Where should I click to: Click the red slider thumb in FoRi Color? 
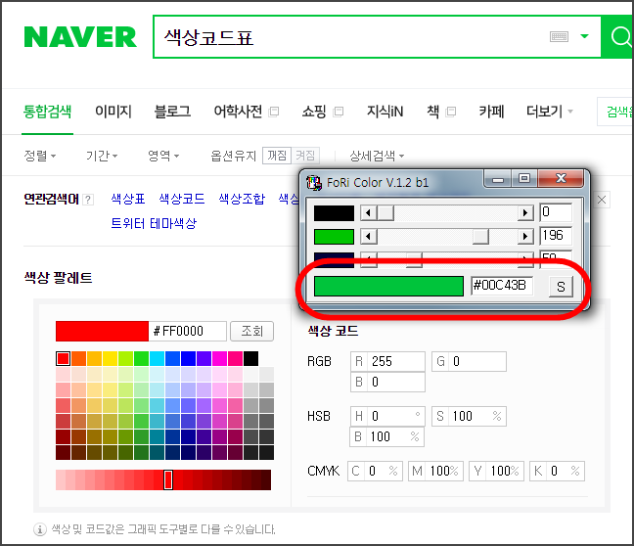pyautogui.click(x=385, y=212)
